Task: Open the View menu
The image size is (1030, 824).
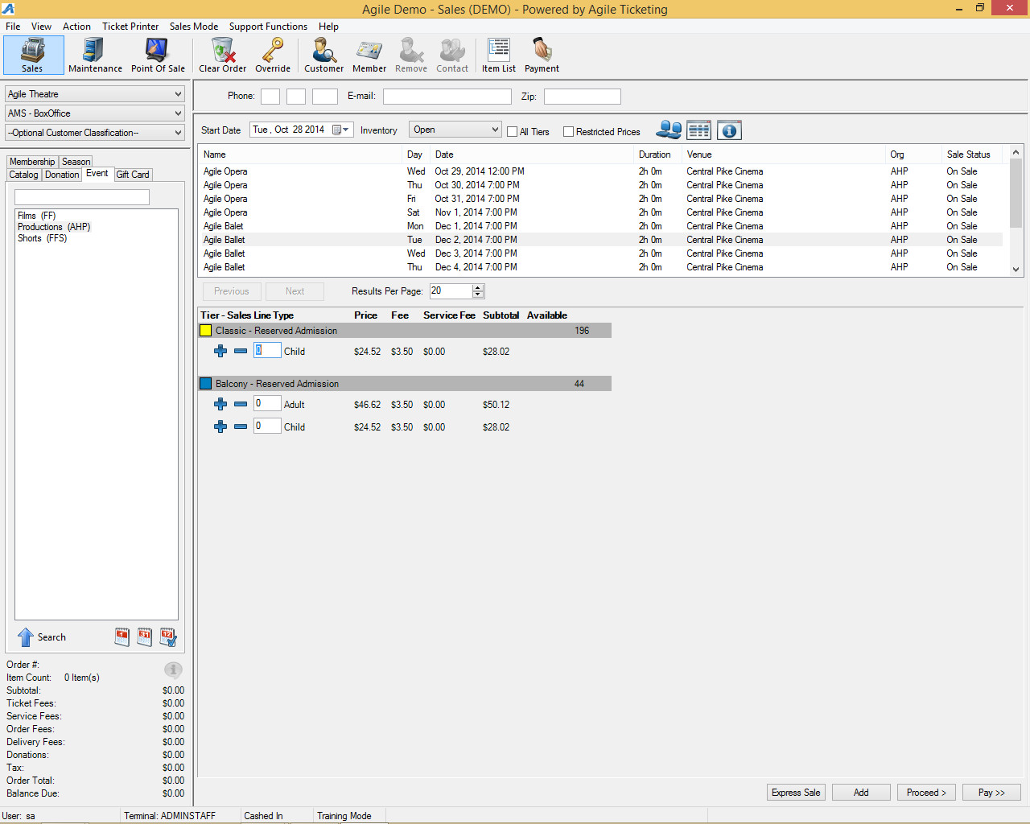Action: (x=41, y=27)
